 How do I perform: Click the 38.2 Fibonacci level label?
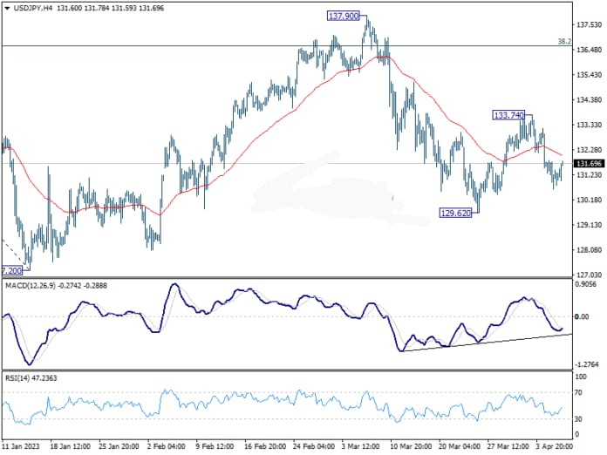pos(563,41)
